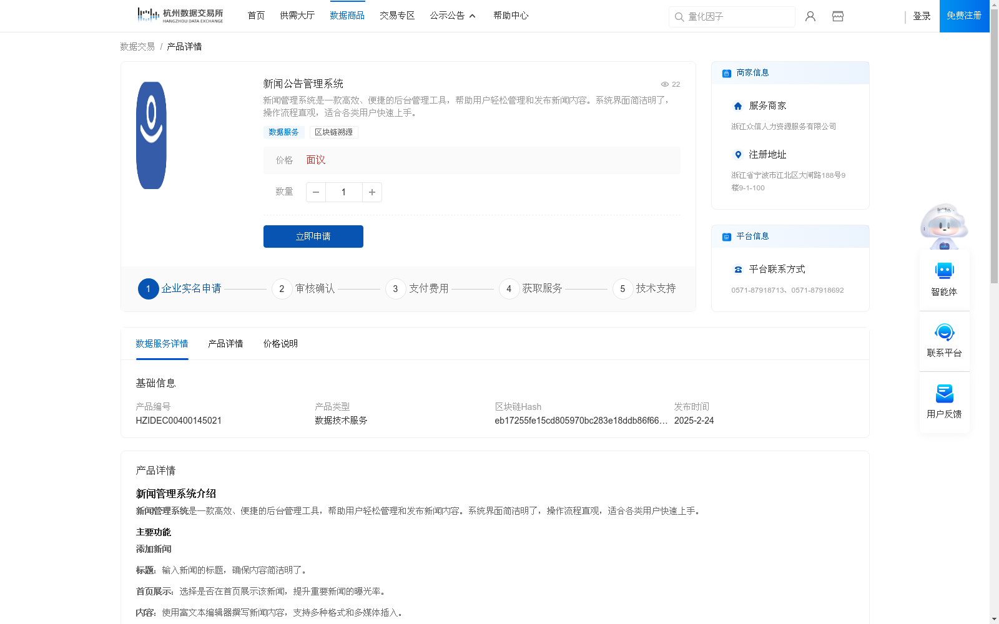Click the 面议 price text
Viewport: 999px width, 624px height.
pos(316,160)
